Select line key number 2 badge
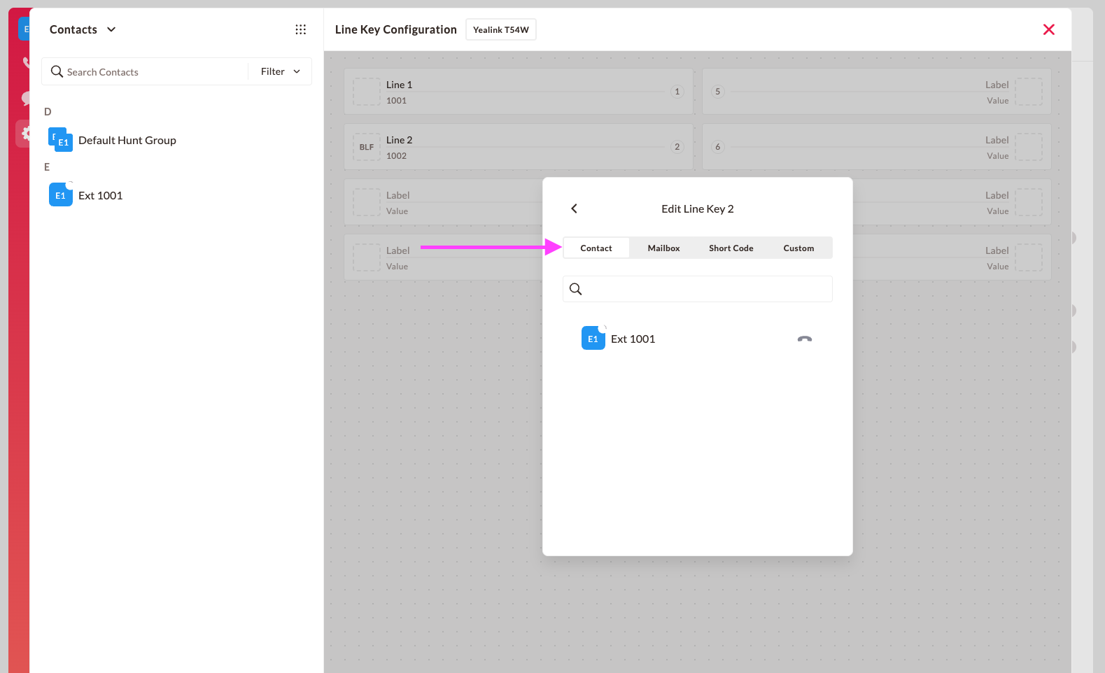The width and height of the screenshot is (1105, 673). pos(677,147)
